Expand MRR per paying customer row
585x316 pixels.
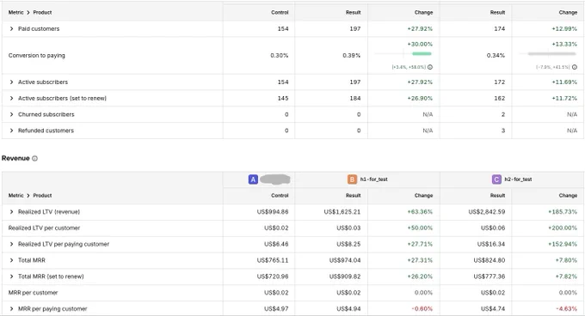click(11, 309)
